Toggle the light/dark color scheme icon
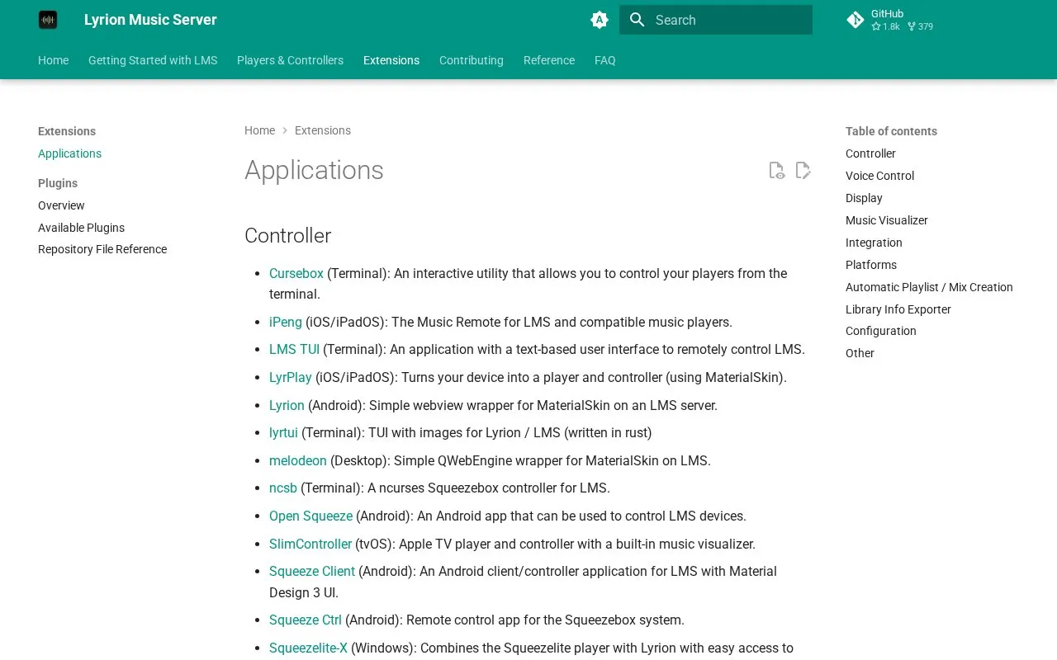Image resolution: width=1057 pixels, height=660 pixels. click(600, 20)
